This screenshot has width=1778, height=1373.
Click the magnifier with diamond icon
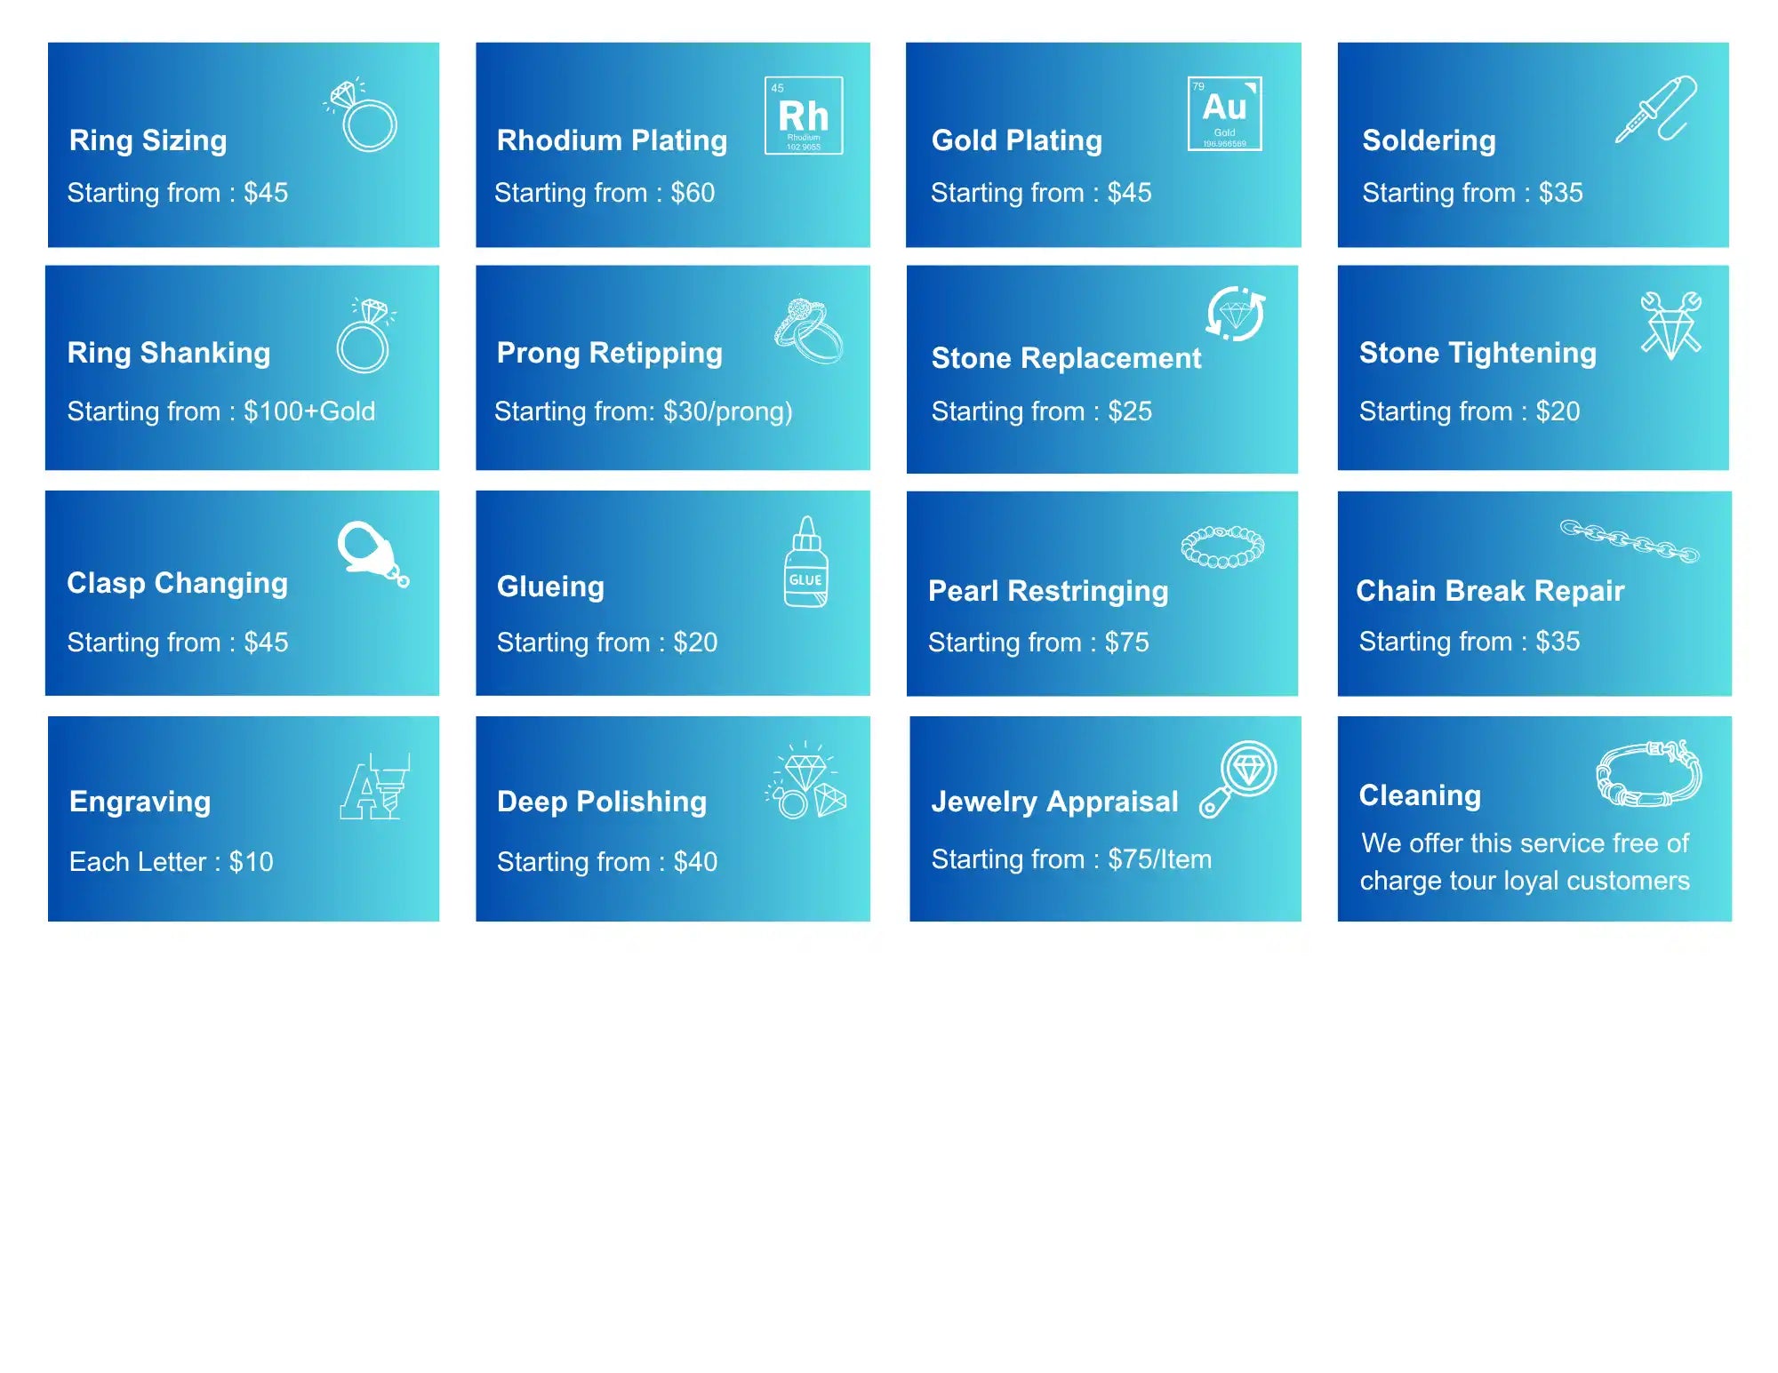coord(1237,778)
